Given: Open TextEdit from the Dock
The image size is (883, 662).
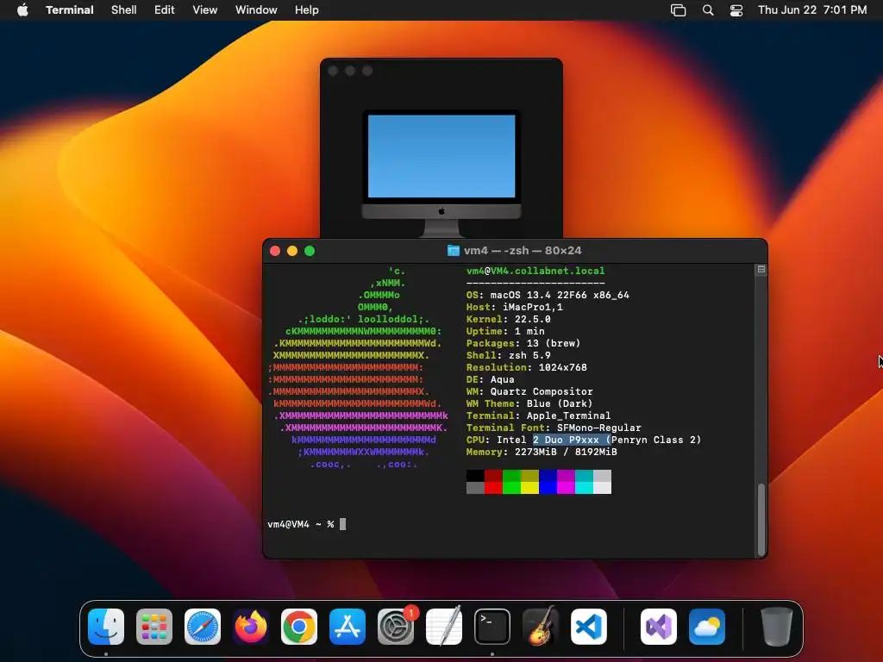Looking at the screenshot, I should click(x=444, y=627).
